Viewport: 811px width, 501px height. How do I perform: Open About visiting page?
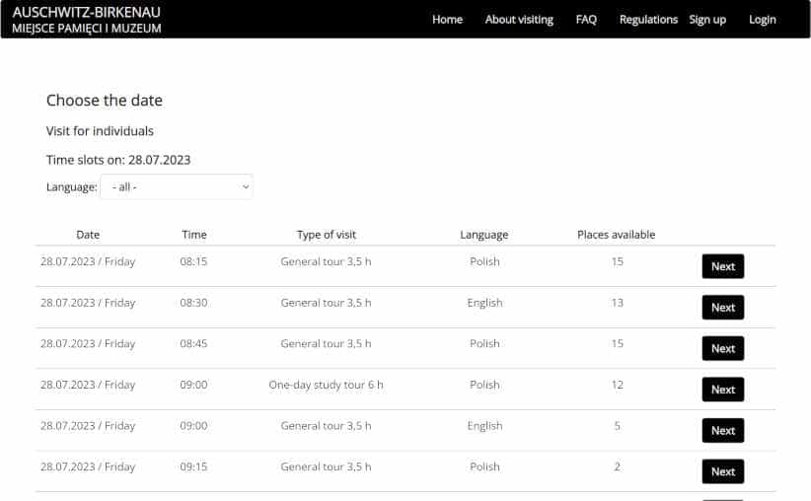(x=519, y=20)
